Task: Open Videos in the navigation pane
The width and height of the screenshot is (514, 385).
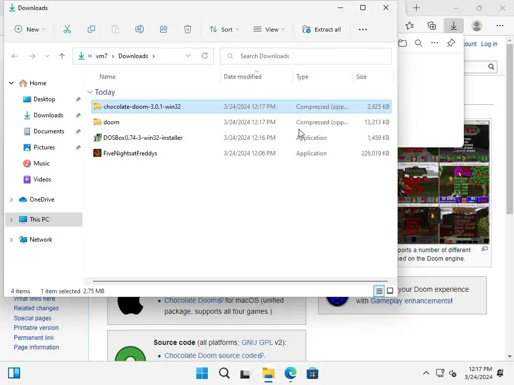Action: [x=42, y=179]
